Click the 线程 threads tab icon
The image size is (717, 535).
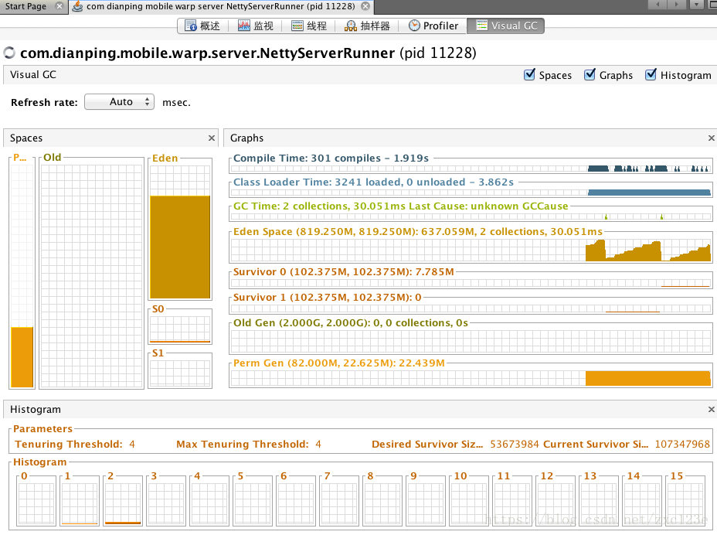pos(297,26)
